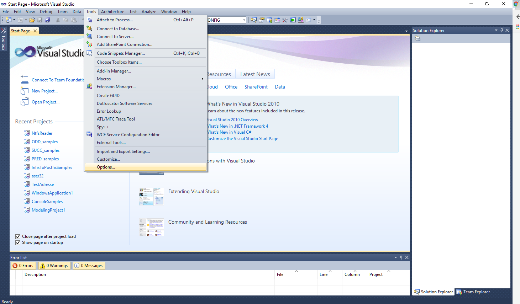Click the green arrow Start Page toolbar icon
The height and width of the screenshot is (304, 520).
pyautogui.click(x=293, y=20)
